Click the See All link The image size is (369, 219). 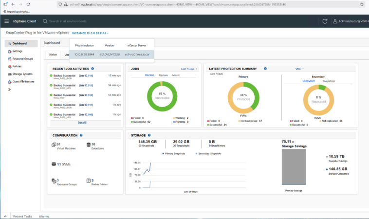point(82,123)
